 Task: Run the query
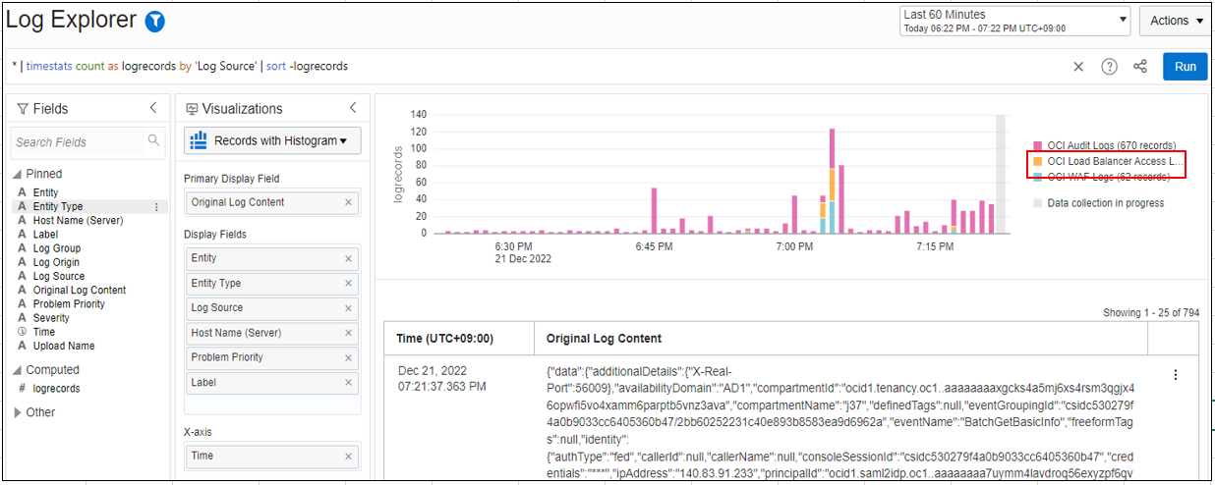point(1186,67)
